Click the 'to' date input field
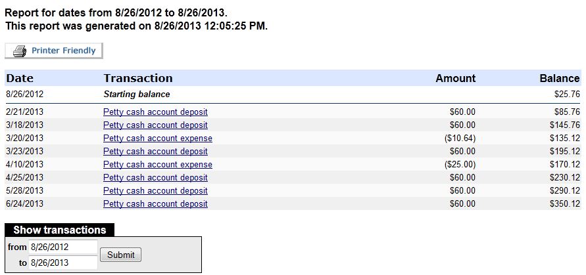 62,263
